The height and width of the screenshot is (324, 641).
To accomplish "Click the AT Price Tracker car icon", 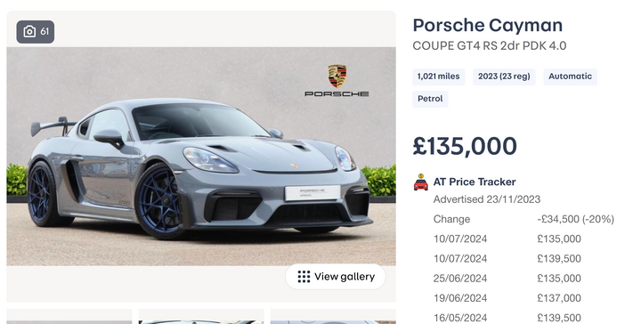I will pos(420,182).
